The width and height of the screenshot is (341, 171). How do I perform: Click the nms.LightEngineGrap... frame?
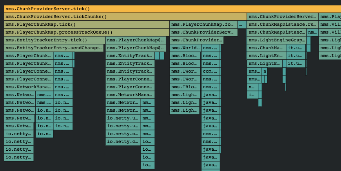(x=276, y=40)
